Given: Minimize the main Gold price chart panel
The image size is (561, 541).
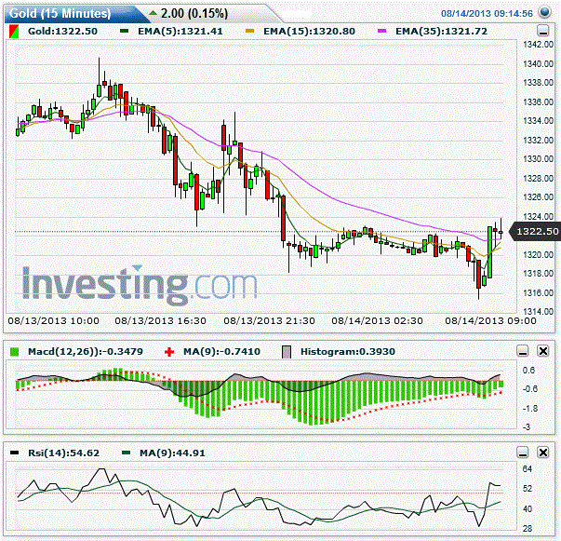Looking at the screenshot, I should coord(543,31).
